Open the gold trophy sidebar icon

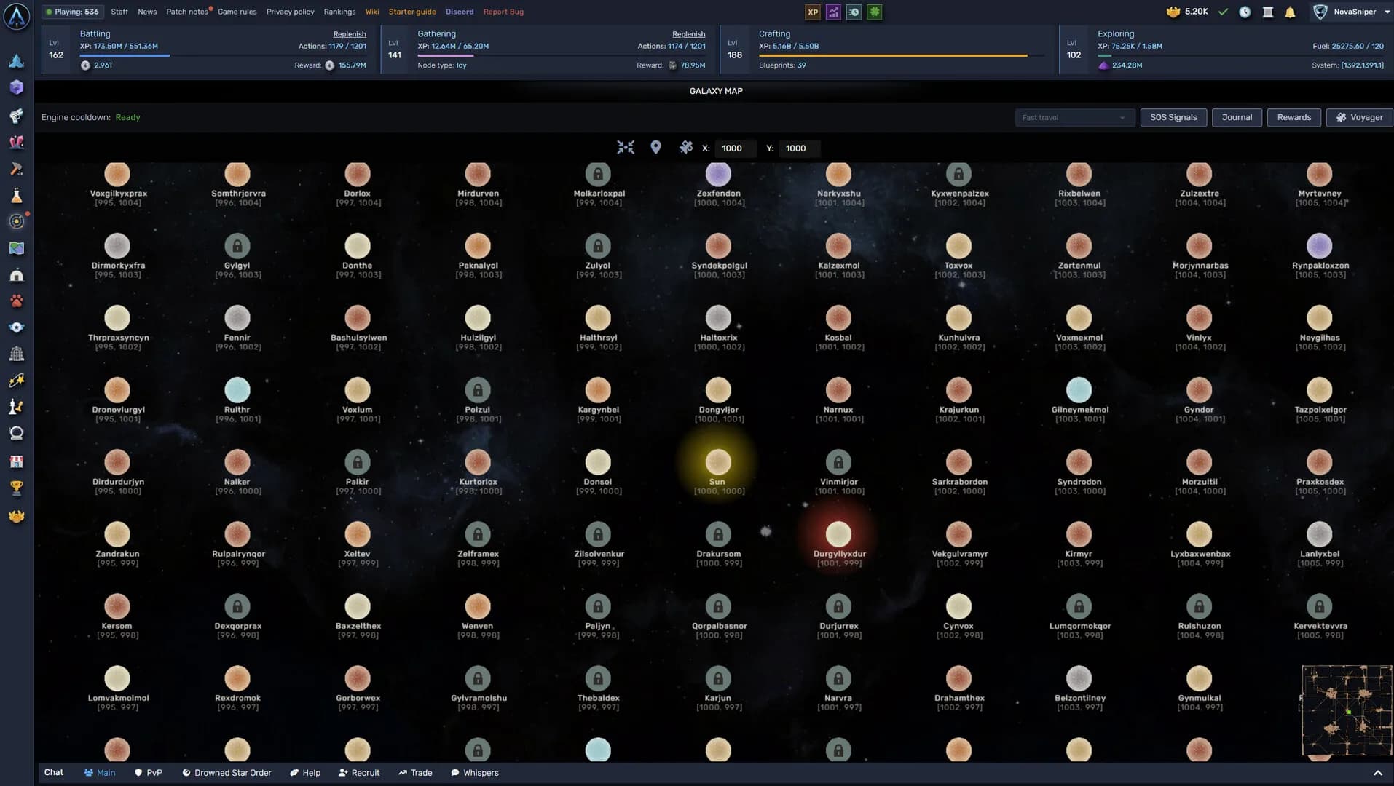coord(16,488)
